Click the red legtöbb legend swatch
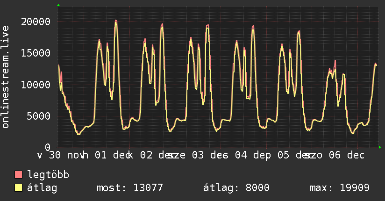385x201 pixels. click(19, 175)
